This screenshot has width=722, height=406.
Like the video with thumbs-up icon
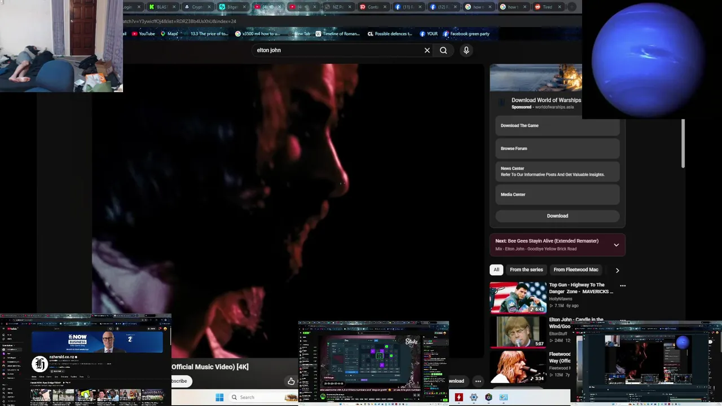pos(291,381)
